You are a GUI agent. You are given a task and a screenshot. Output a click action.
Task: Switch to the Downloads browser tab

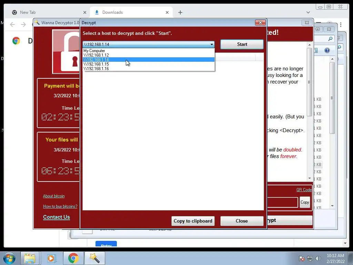[131, 12]
